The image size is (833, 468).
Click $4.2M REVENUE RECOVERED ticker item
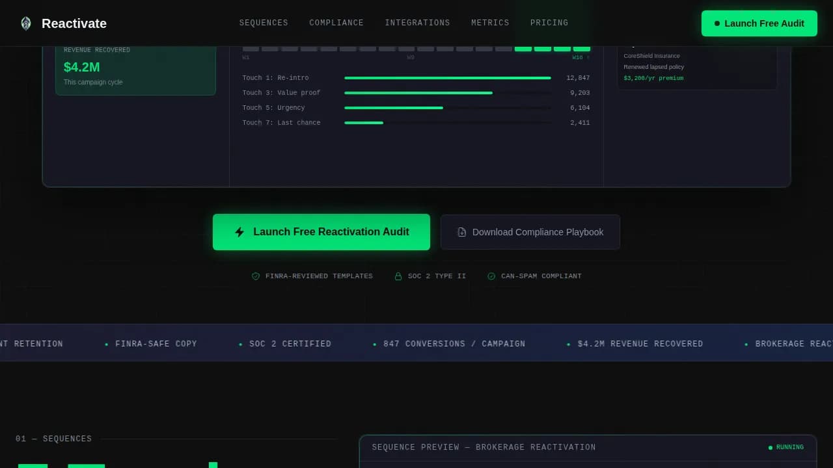[x=640, y=344]
